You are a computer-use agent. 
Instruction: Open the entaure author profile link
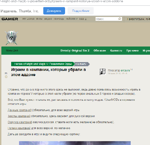tap(125, 71)
